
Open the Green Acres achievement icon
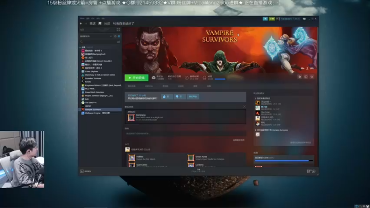[x=191, y=158]
